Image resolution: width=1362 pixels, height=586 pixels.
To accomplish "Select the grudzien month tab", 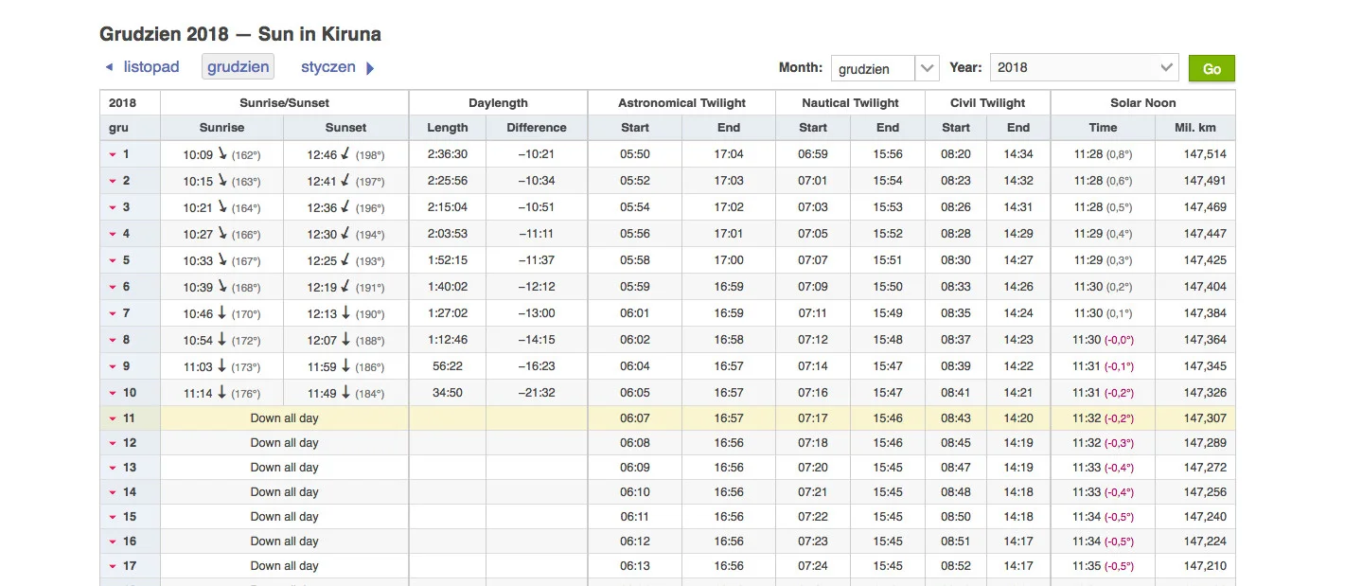I will point(239,67).
